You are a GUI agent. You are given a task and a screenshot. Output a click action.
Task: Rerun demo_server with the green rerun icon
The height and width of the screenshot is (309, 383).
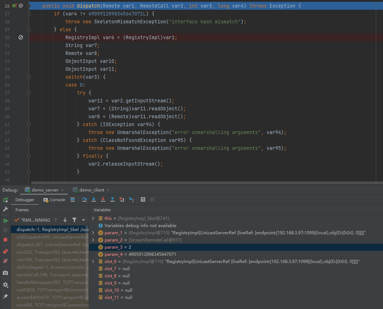(x=5, y=200)
